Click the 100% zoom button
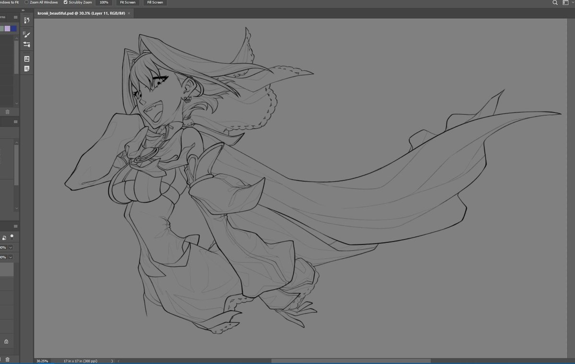The image size is (575, 364). (x=103, y=2)
